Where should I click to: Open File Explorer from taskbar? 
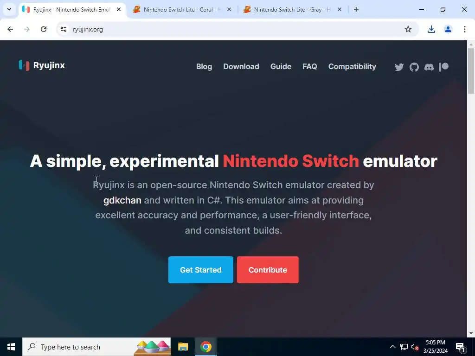pos(183,347)
